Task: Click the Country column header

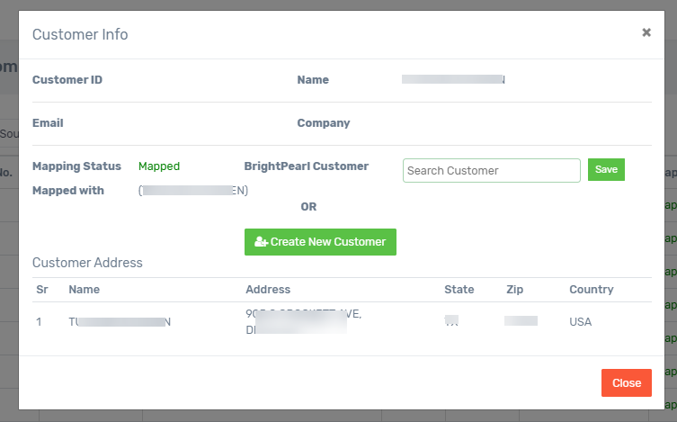Action: tap(591, 290)
